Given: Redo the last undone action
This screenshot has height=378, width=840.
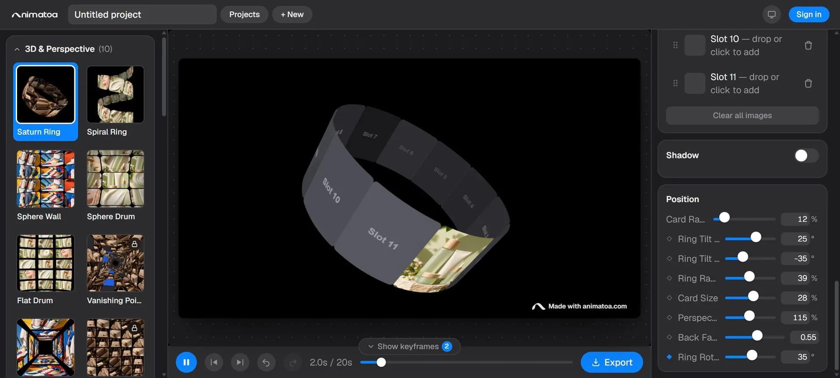Looking at the screenshot, I should pos(293,362).
